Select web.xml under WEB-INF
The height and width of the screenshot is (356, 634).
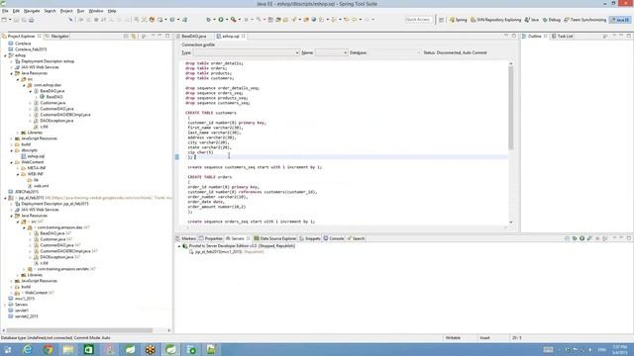pyautogui.click(x=42, y=186)
